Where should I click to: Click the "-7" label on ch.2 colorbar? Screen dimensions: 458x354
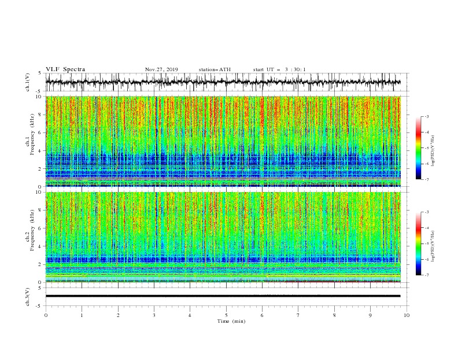[x=426, y=275]
